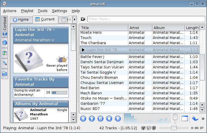Skip to next track button
This screenshot has height=133, width=207.
(x=118, y=119)
